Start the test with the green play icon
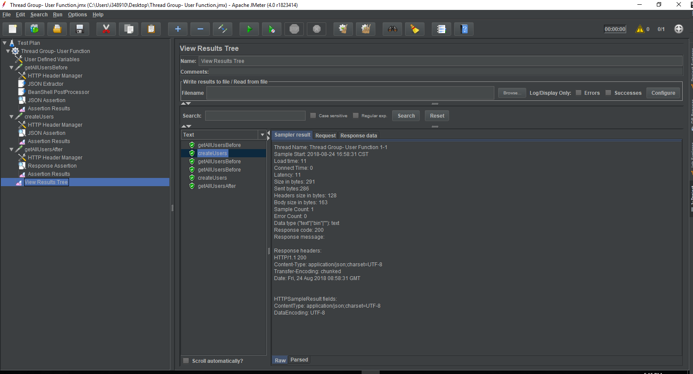Screen dimensions: 693x374 pyautogui.click(x=249, y=29)
